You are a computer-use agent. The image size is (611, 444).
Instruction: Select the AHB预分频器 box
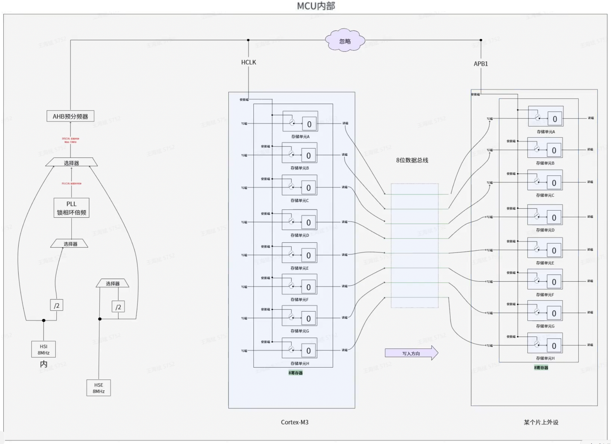tap(70, 116)
